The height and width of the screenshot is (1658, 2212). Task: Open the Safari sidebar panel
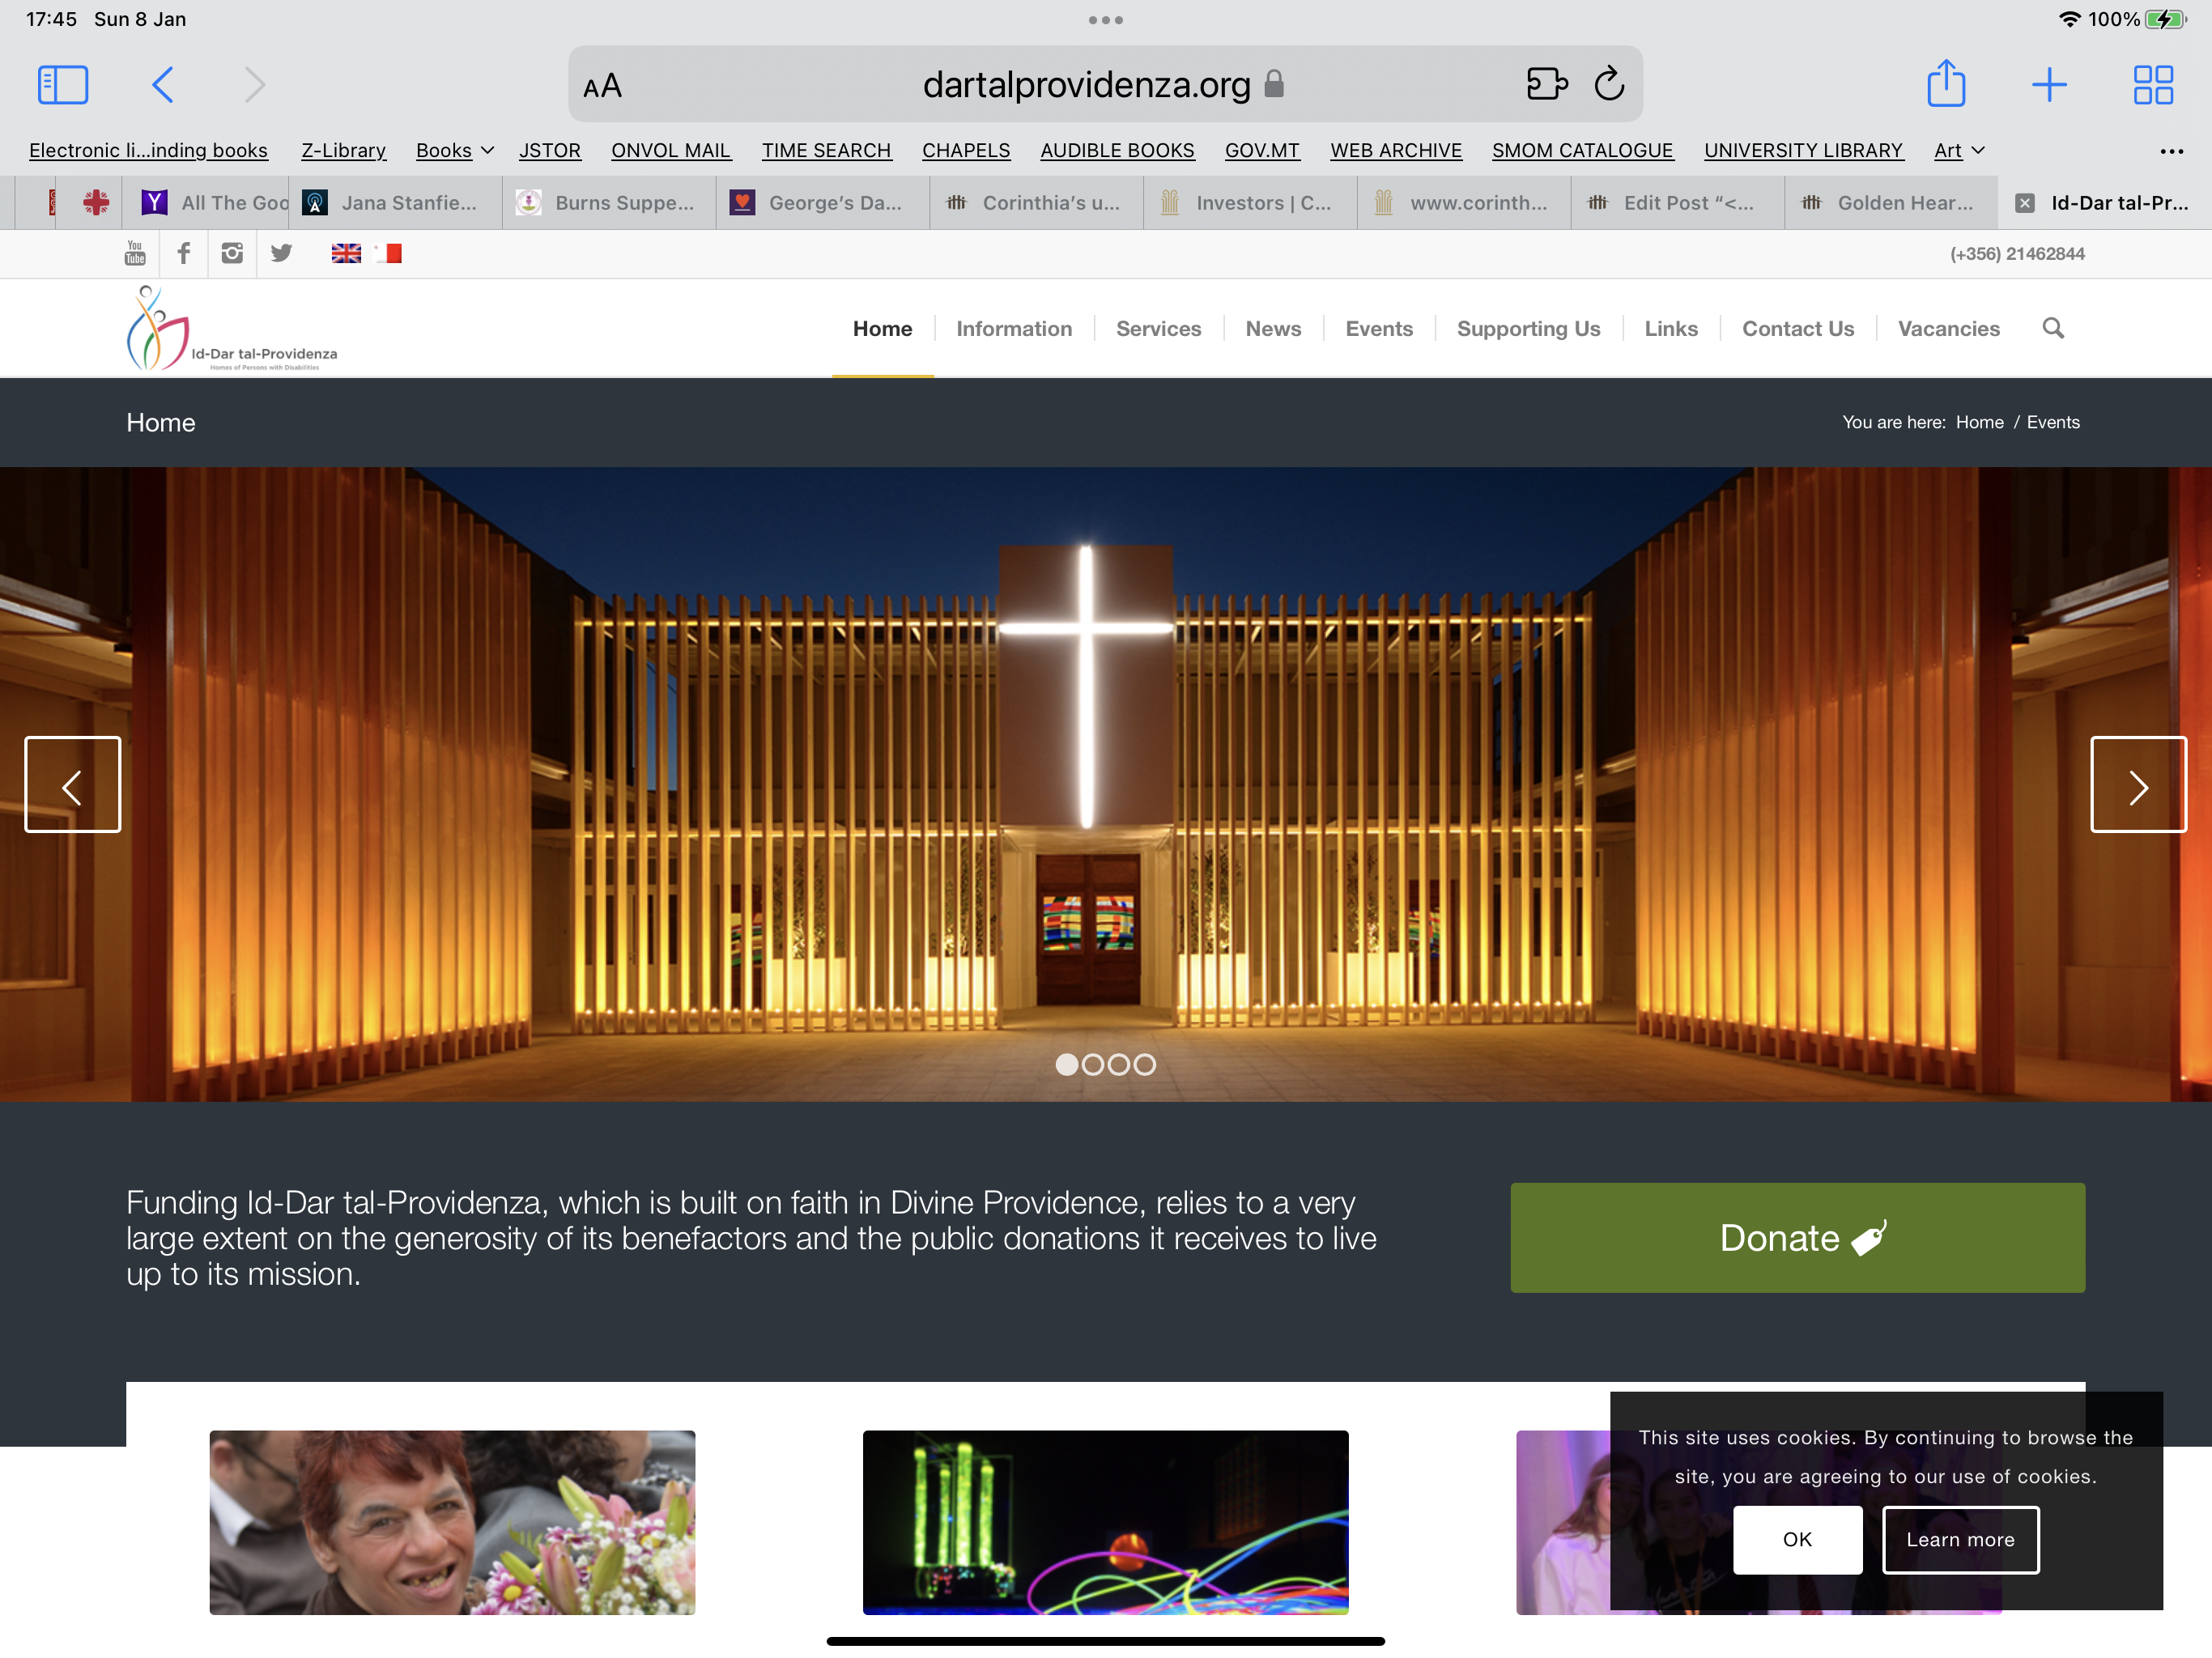click(63, 85)
